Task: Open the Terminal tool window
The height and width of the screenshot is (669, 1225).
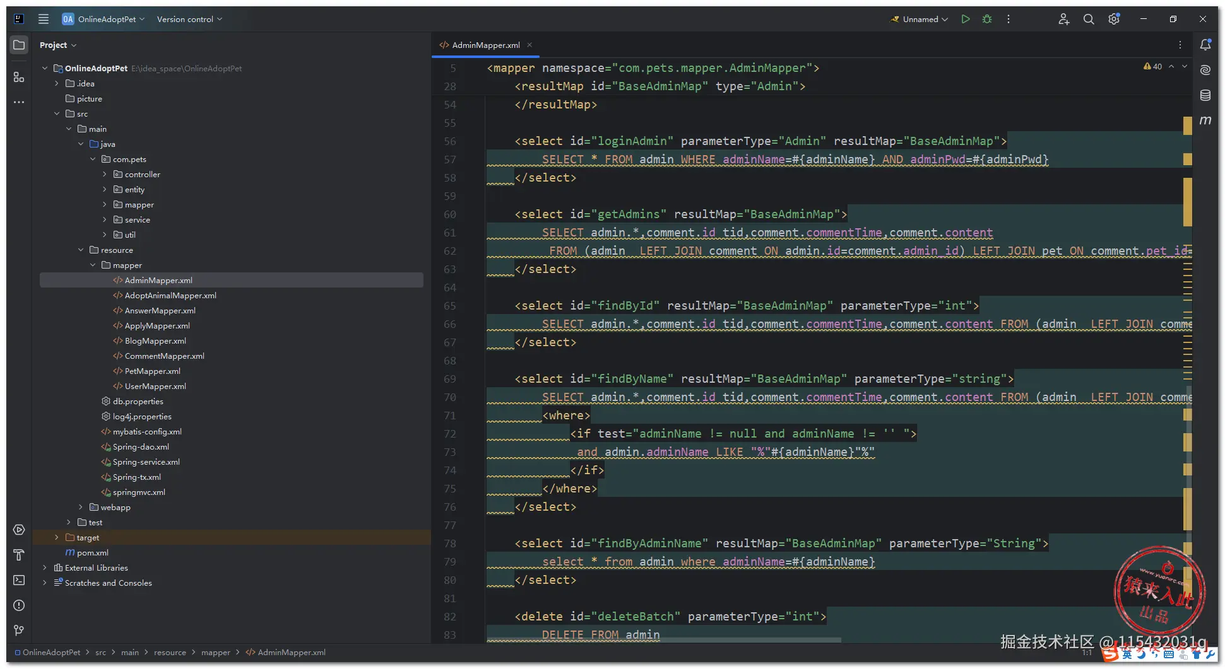Action: tap(19, 580)
